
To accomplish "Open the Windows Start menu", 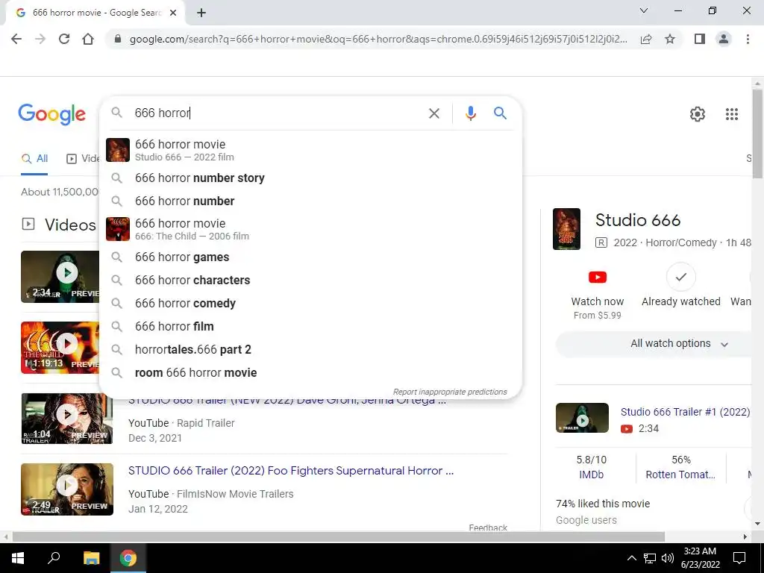I will pyautogui.click(x=18, y=558).
